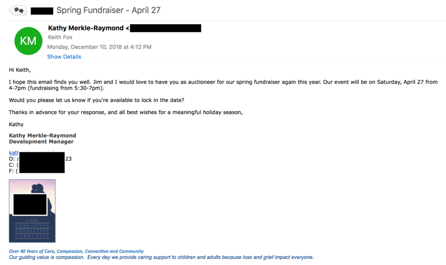Click the "Thanks in advance" closing line
The width and height of the screenshot is (446, 265).
(125, 112)
